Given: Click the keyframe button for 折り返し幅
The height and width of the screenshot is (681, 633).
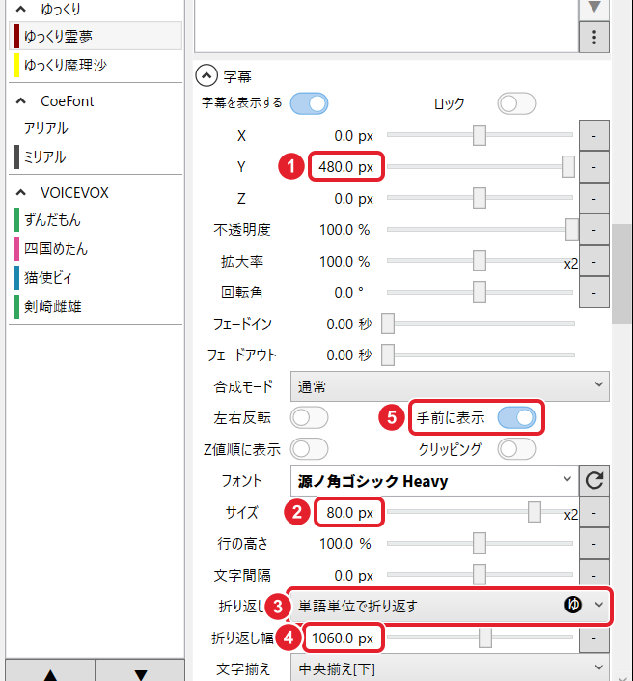Looking at the screenshot, I should click(594, 638).
